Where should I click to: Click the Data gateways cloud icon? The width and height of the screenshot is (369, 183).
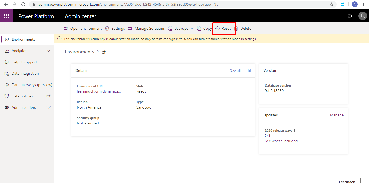coord(7,85)
